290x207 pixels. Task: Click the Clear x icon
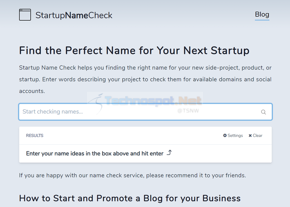pos(250,136)
